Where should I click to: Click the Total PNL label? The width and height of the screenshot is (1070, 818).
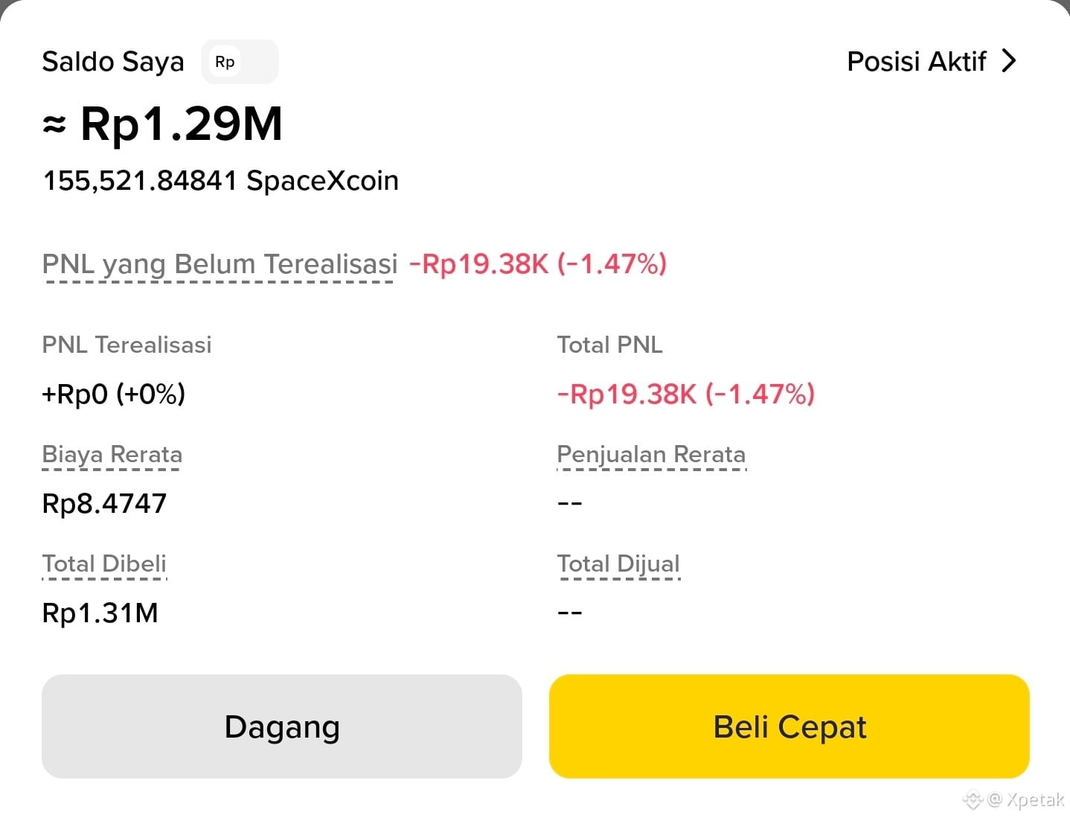click(x=609, y=345)
